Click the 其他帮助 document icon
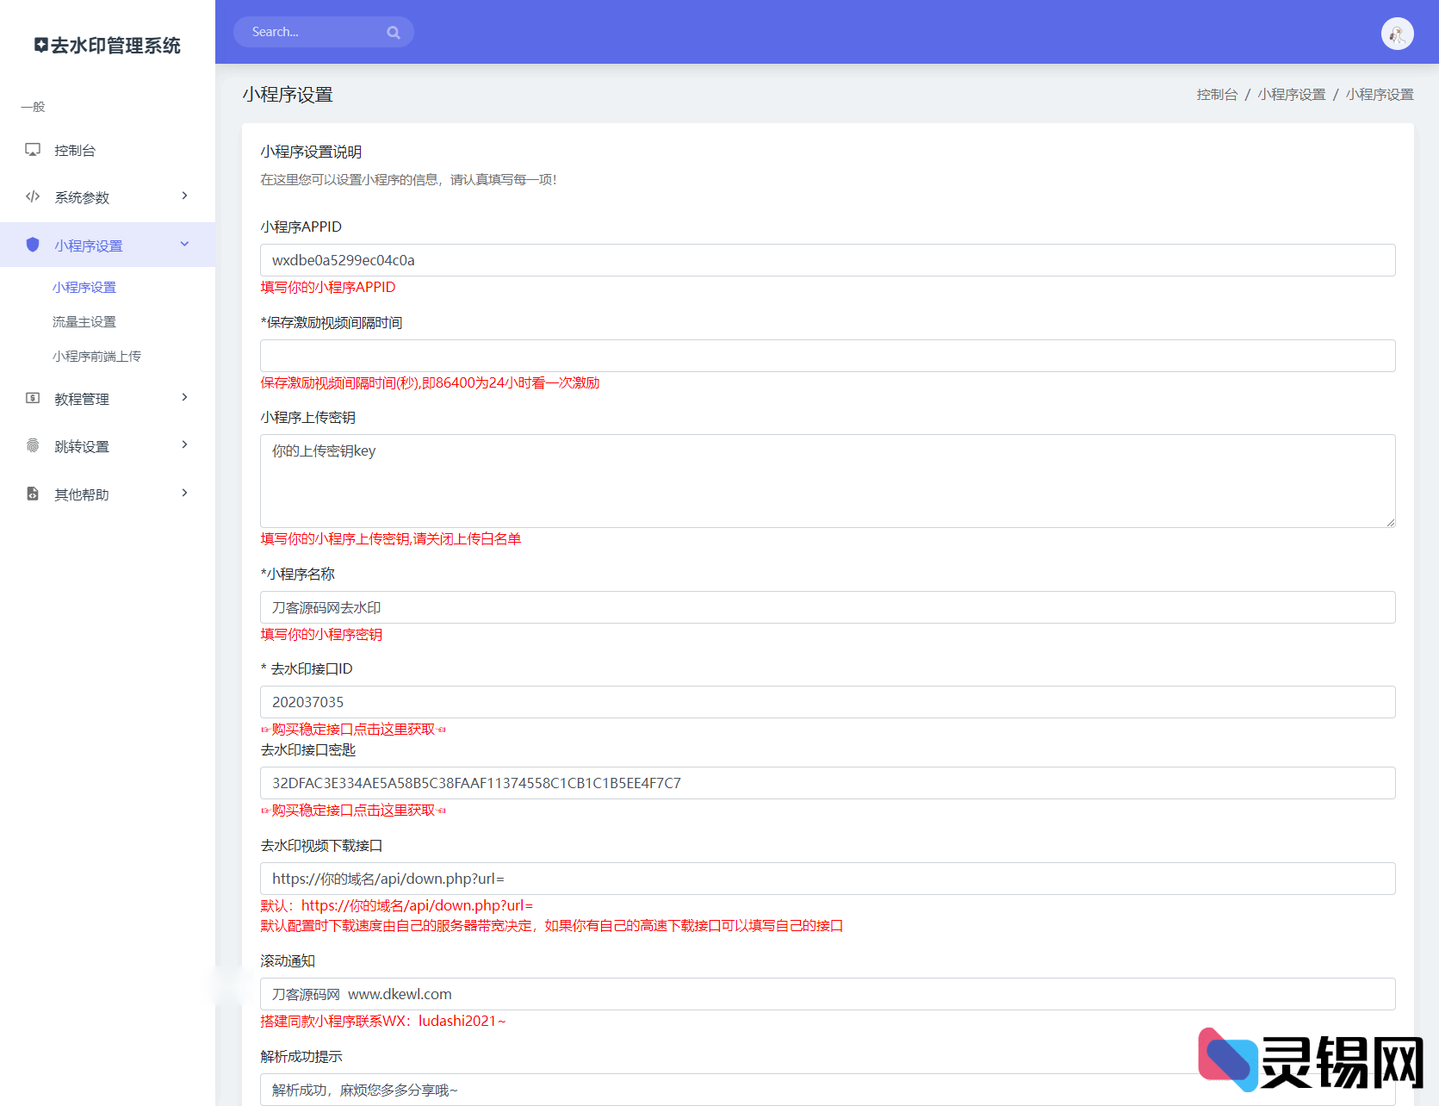Image resolution: width=1439 pixels, height=1106 pixels. click(33, 494)
